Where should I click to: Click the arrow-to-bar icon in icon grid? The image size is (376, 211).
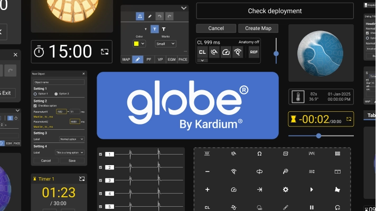[259, 189]
